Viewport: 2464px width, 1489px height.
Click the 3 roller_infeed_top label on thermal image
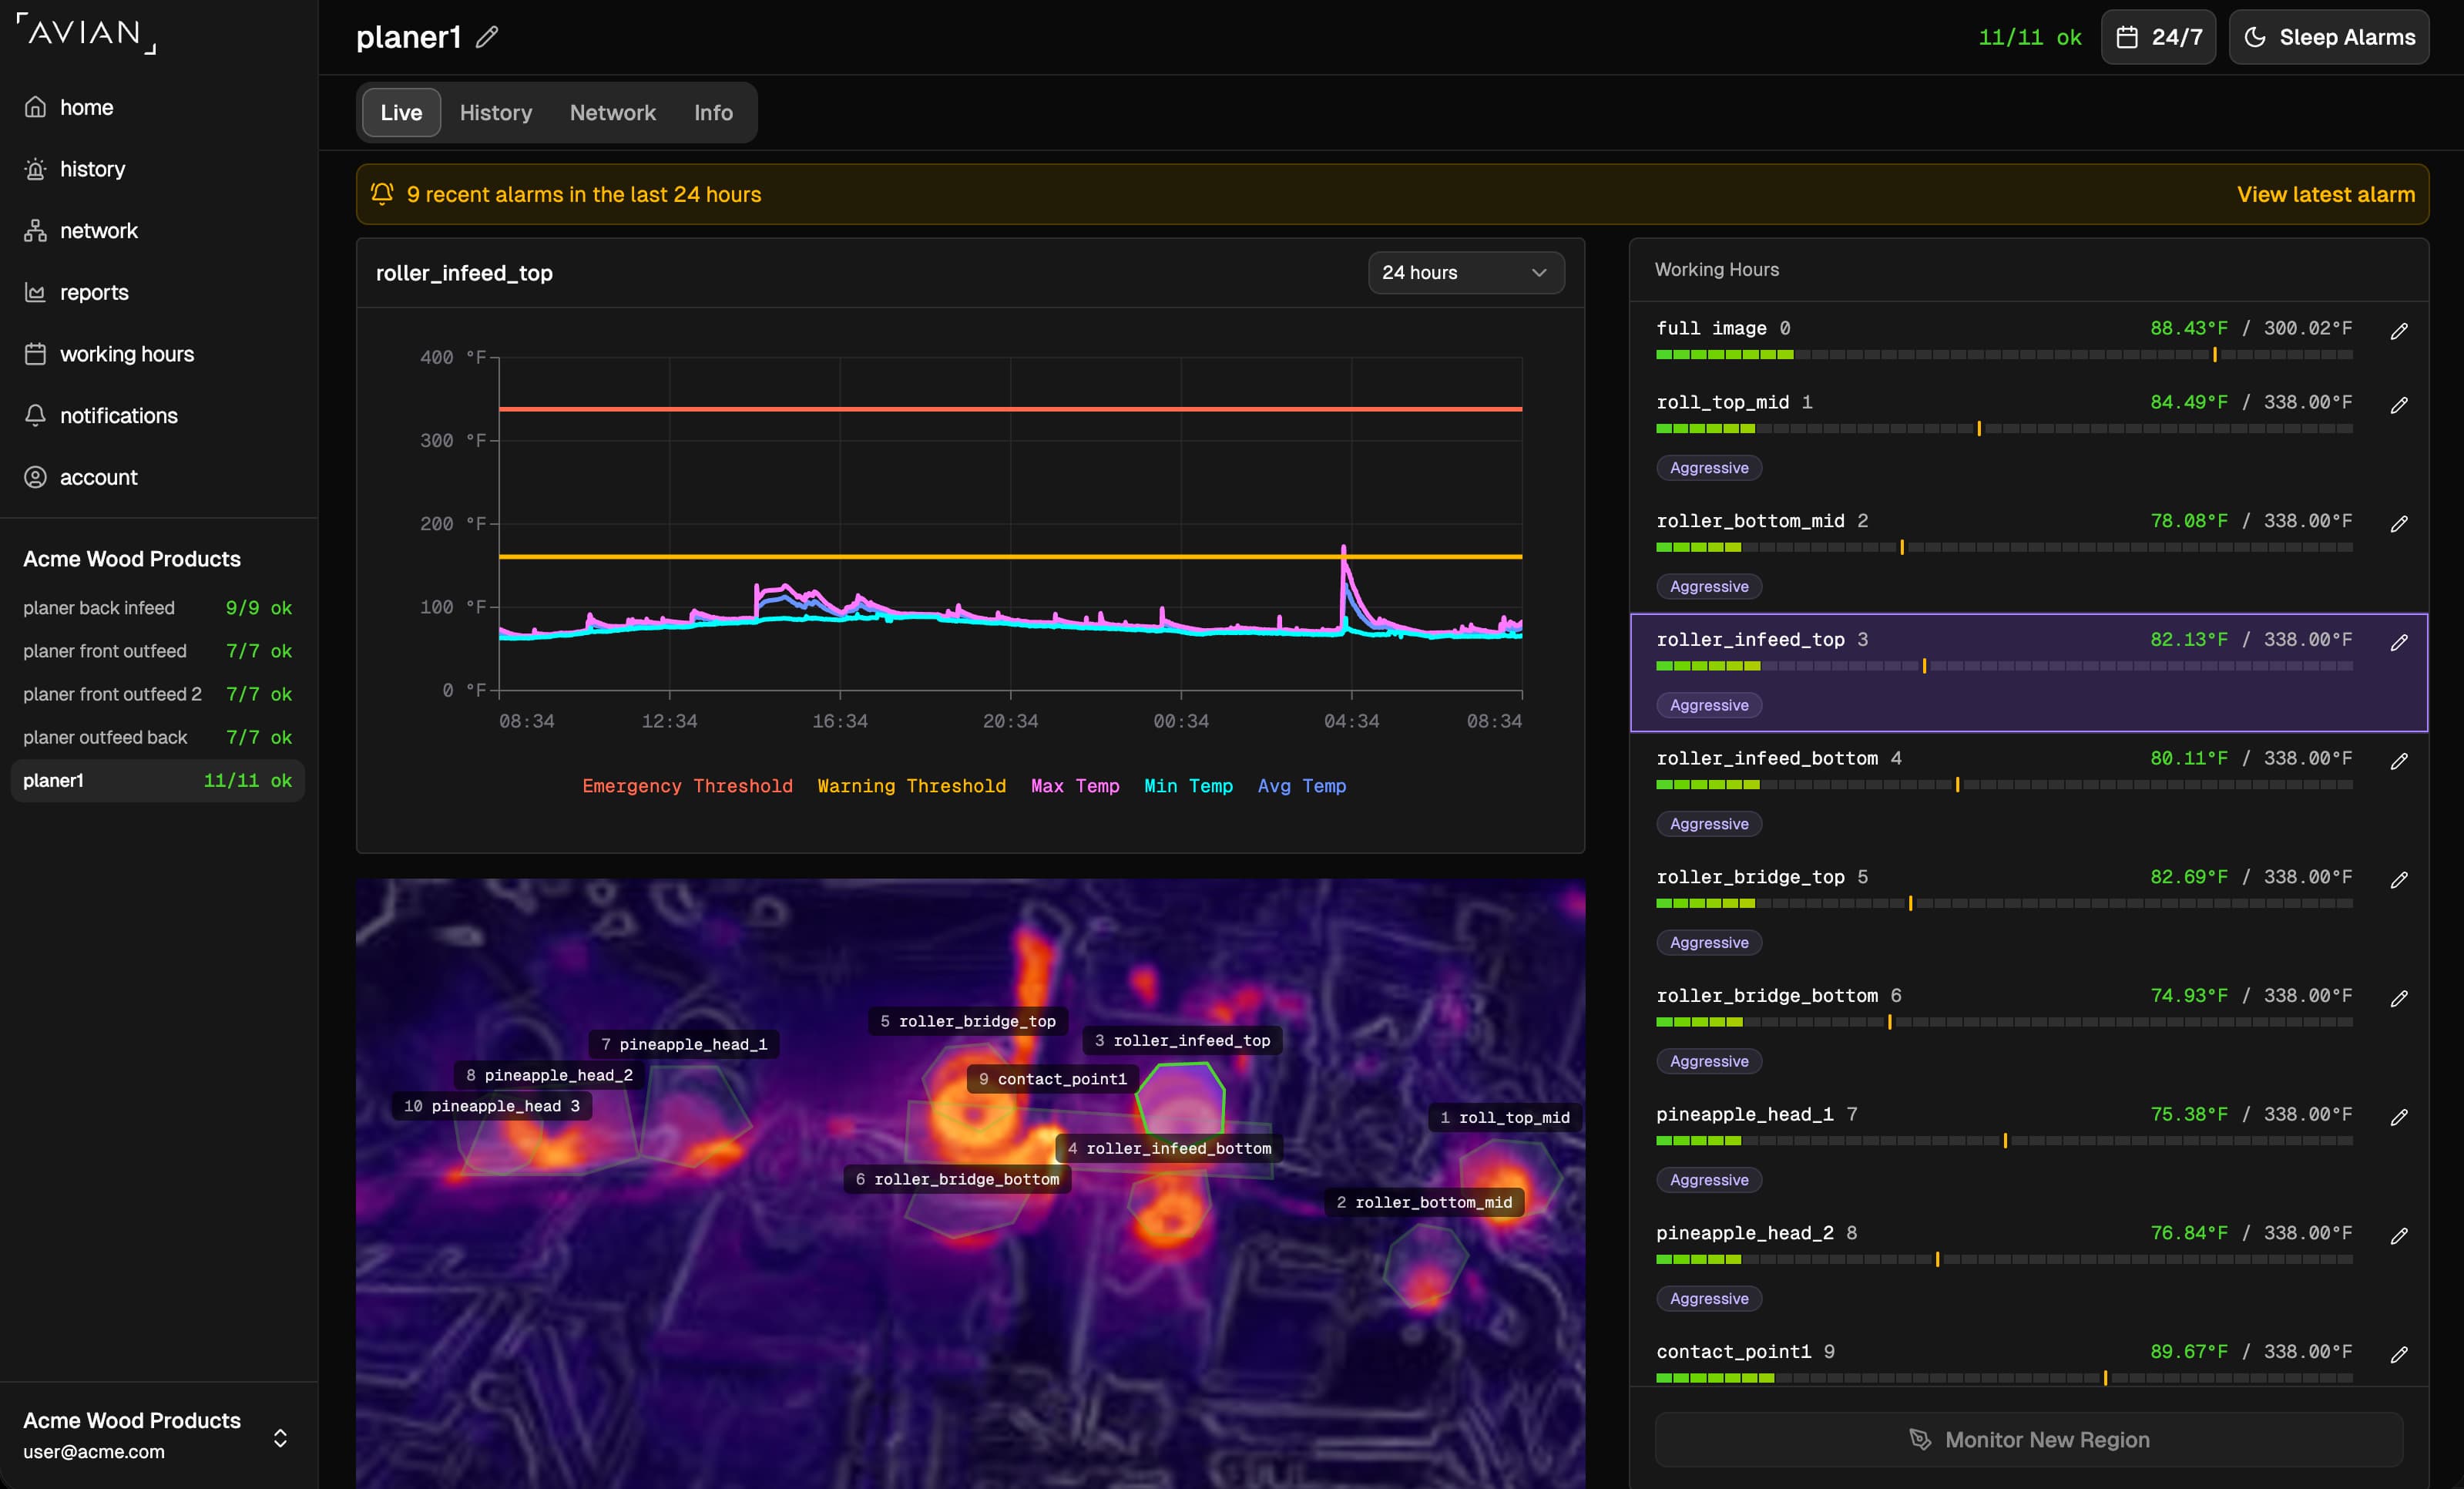pyautogui.click(x=1182, y=1040)
